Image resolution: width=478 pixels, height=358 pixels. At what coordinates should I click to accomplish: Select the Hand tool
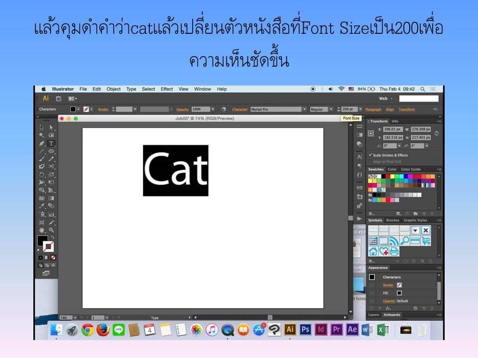tap(42, 230)
